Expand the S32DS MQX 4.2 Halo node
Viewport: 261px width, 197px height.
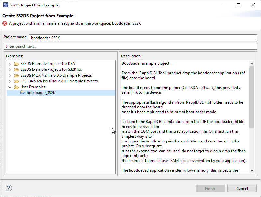(x=10, y=75)
